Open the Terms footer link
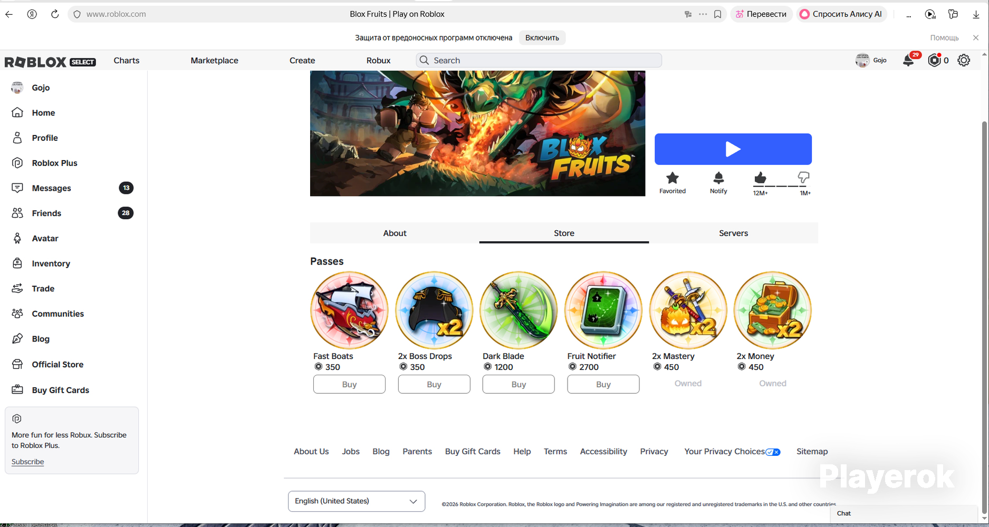This screenshot has width=989, height=527. coord(555,452)
